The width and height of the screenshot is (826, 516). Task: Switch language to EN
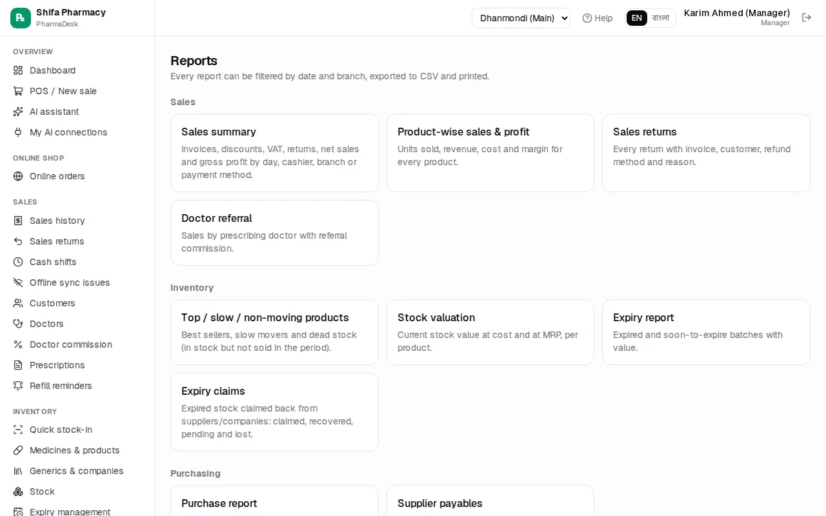(637, 18)
